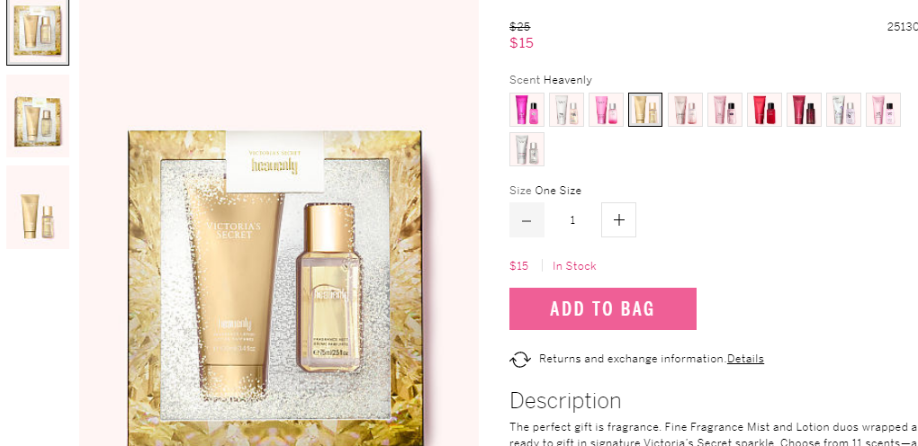Add the Heavenly gift set to bag

(602, 308)
